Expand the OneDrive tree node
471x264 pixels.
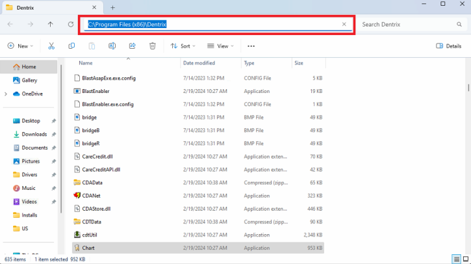[6, 94]
